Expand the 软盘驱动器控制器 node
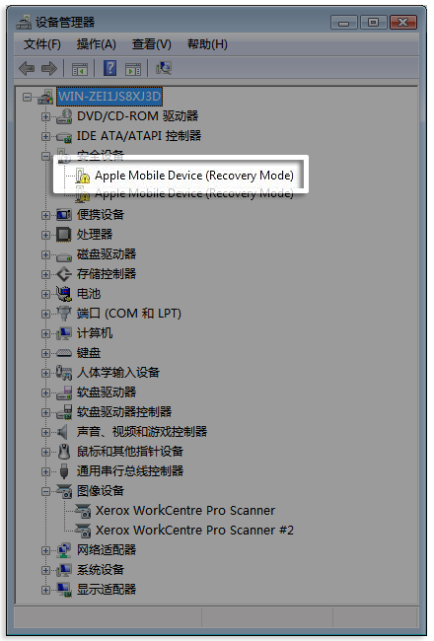This screenshot has height=641, width=434. tap(45, 412)
